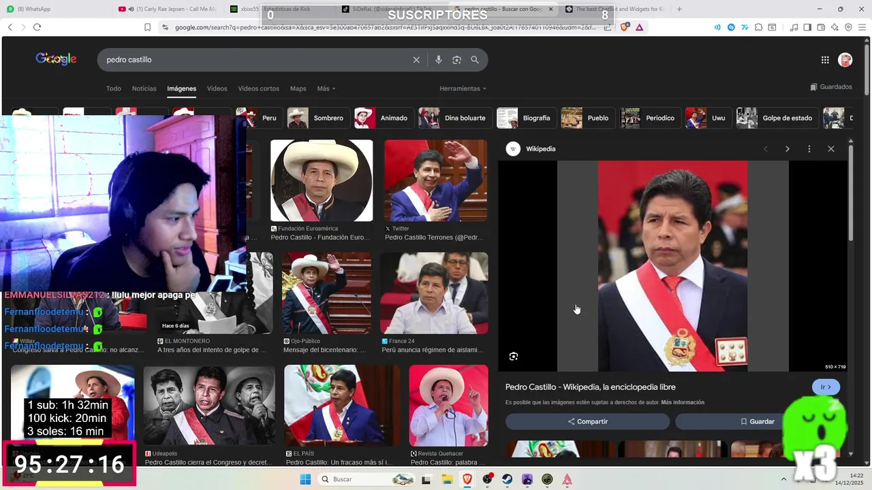Open Windows Start menu
The width and height of the screenshot is (872, 490).
tap(305, 479)
